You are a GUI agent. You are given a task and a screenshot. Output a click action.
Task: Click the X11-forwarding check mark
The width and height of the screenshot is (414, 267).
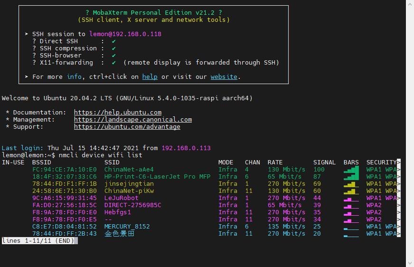113,63
